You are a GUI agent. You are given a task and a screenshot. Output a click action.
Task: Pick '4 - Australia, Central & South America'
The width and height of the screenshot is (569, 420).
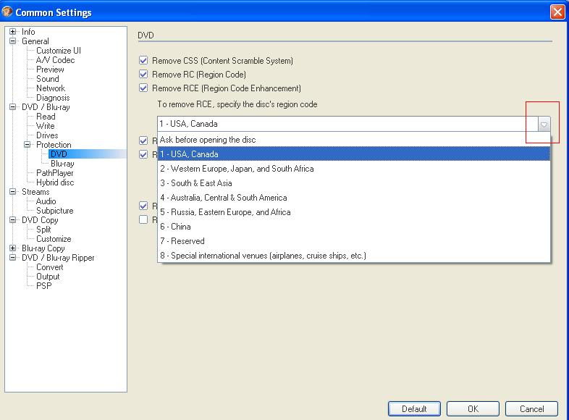223,198
